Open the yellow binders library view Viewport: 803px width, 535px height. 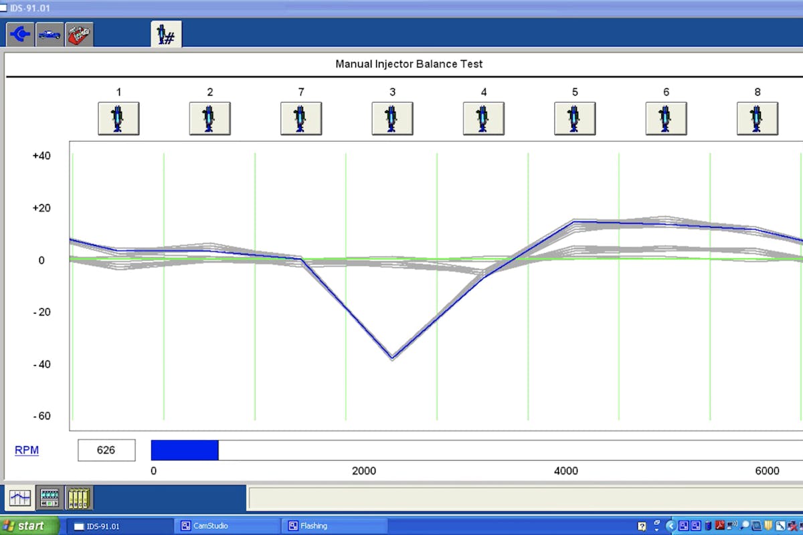click(79, 498)
